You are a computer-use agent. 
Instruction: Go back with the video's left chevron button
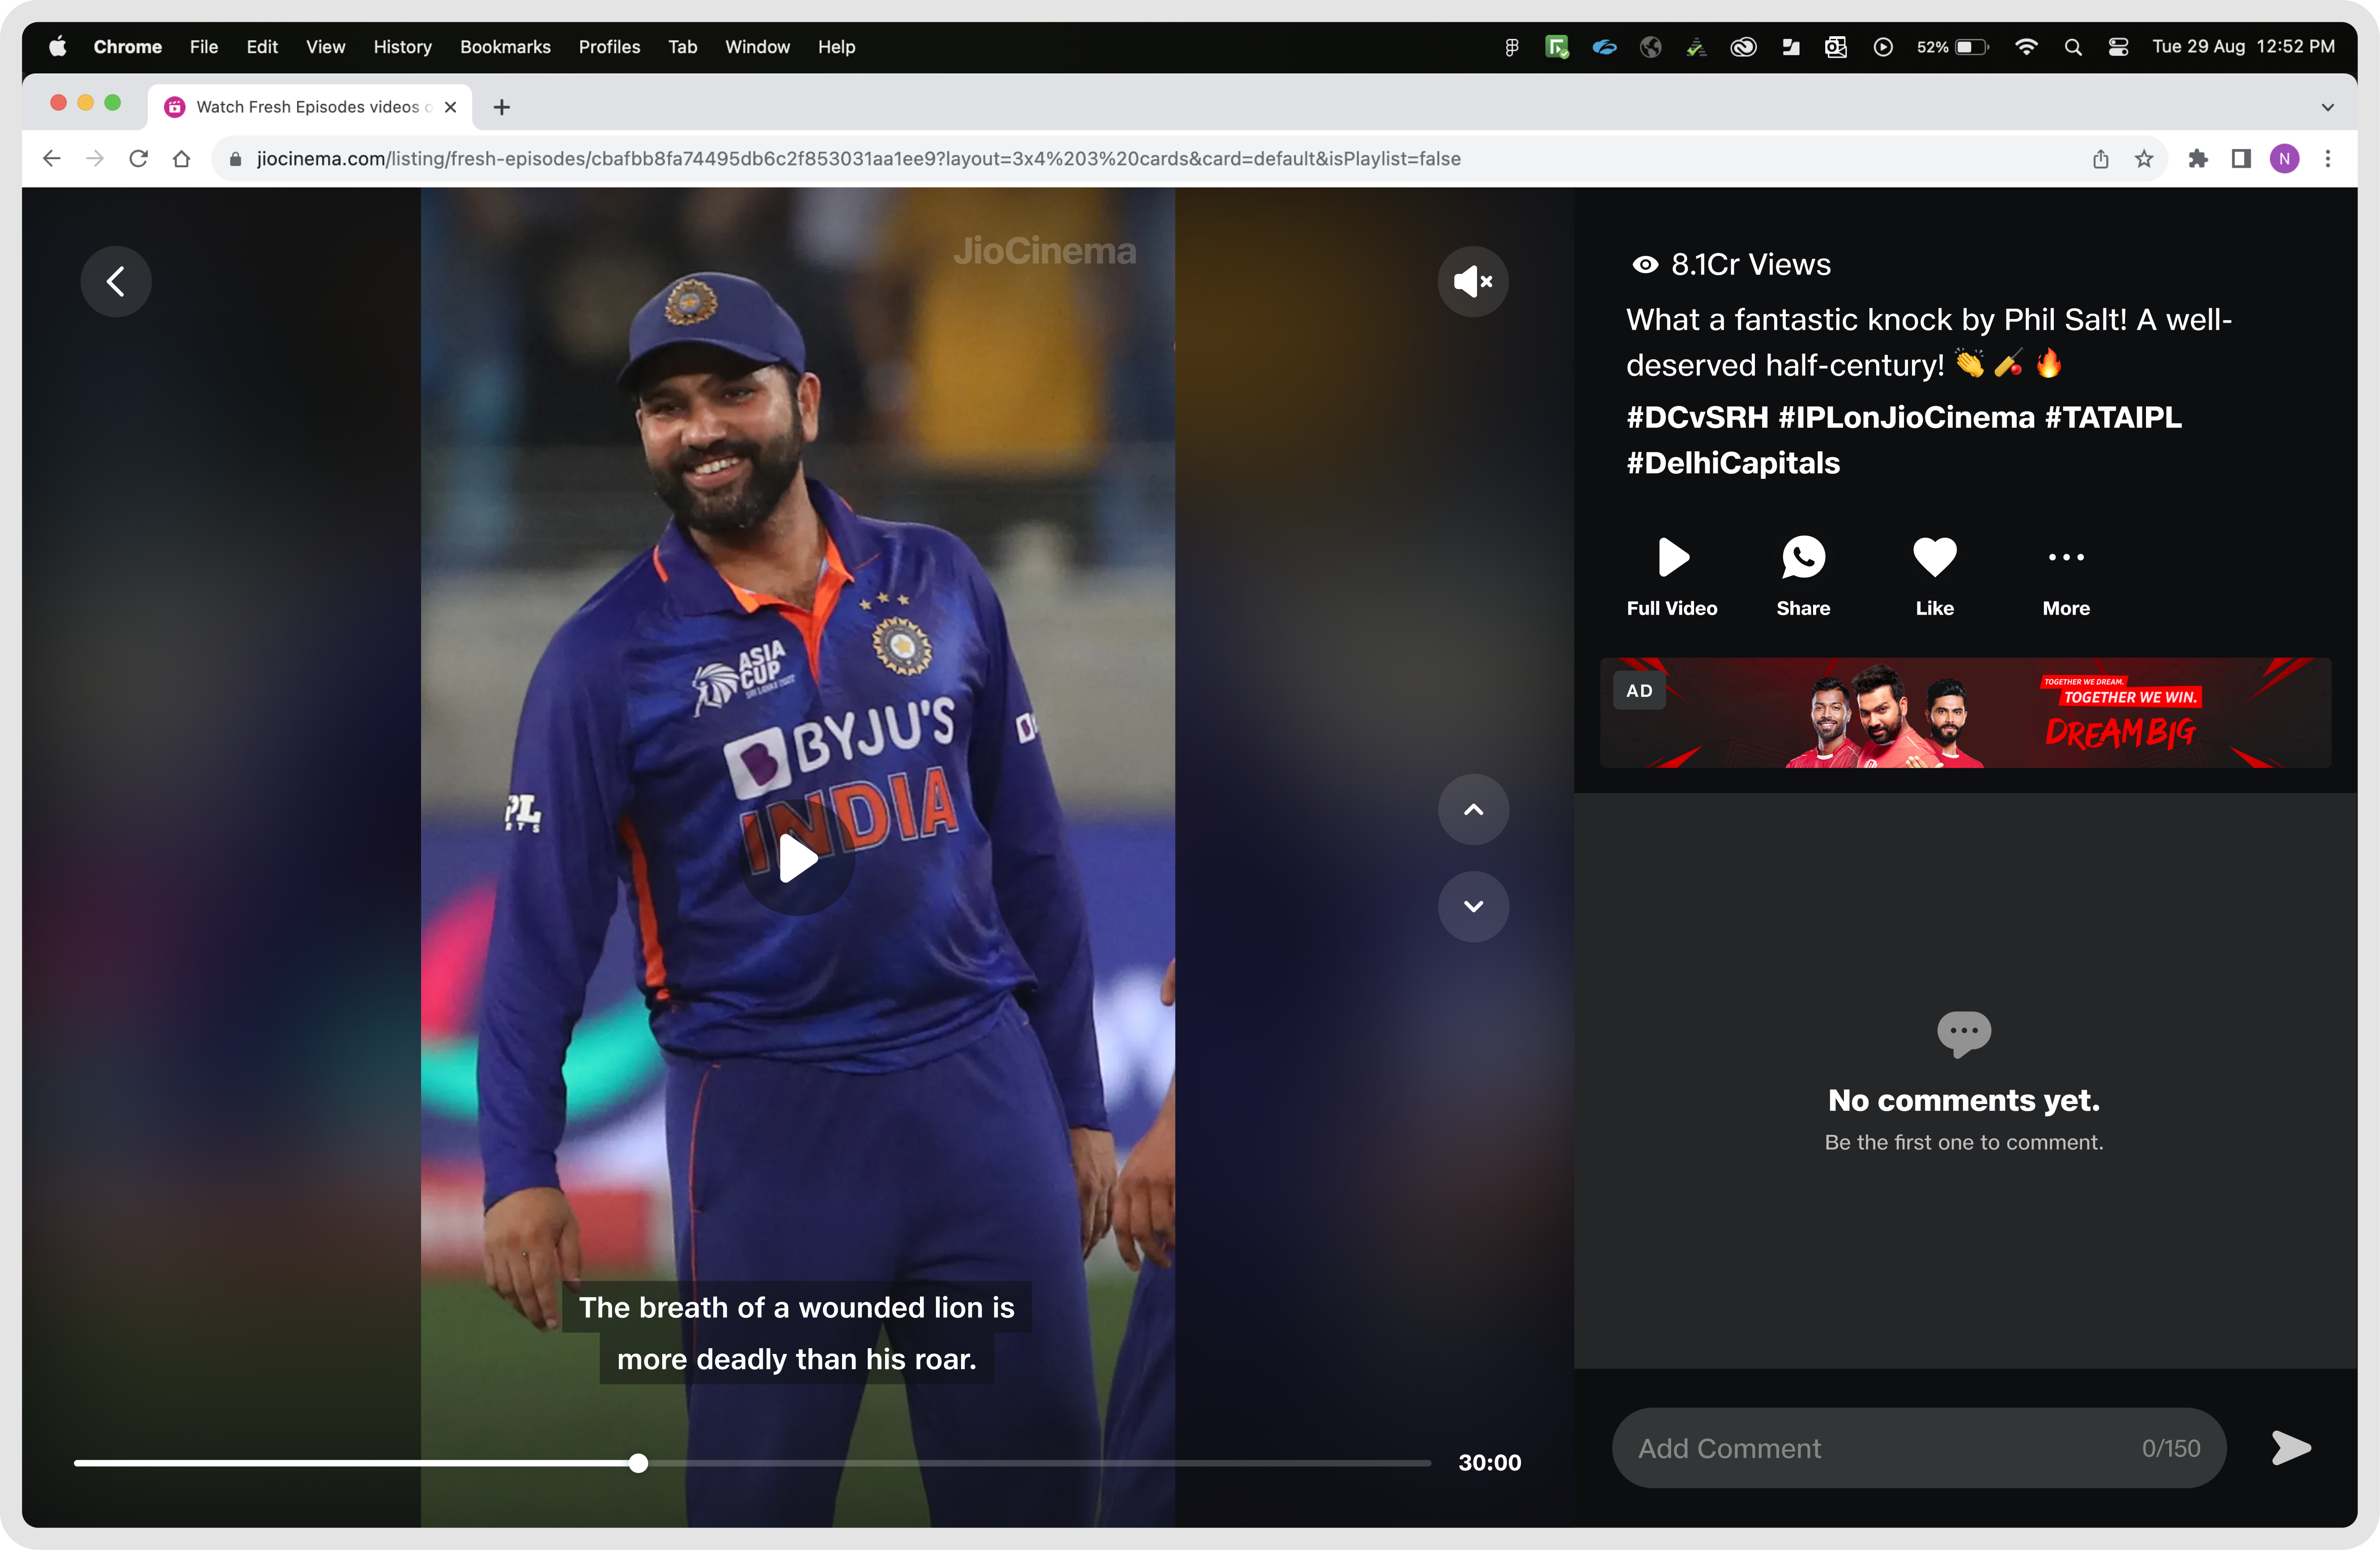[x=116, y=281]
